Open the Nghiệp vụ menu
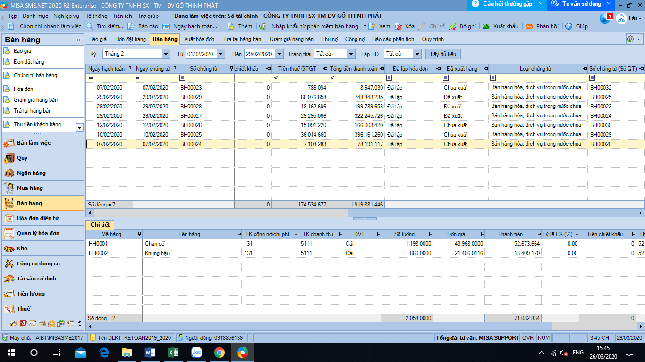Image resolution: width=645 pixels, height=362 pixels. (x=66, y=16)
